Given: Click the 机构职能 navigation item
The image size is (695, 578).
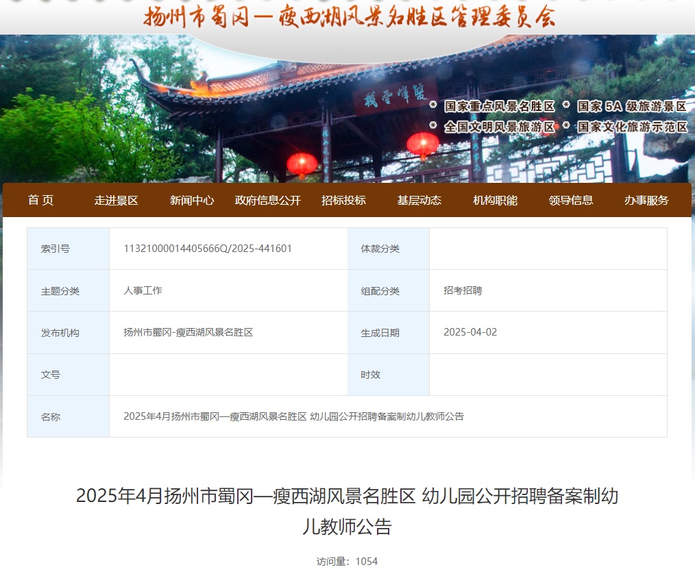Looking at the screenshot, I should 495,200.
